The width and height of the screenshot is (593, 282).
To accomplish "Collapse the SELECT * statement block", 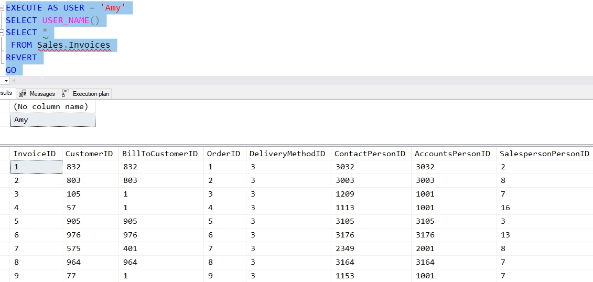I will (x=2, y=32).
